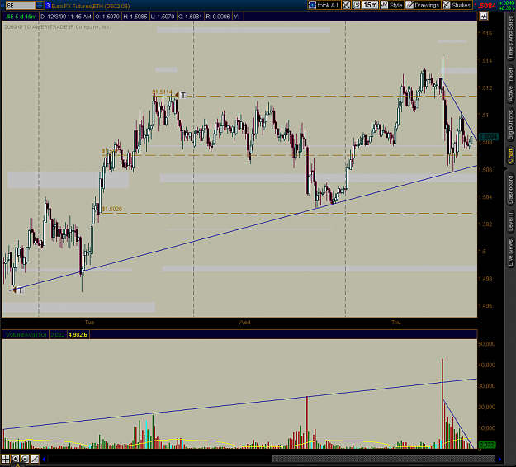Click the grid layout icon at bottom left

coord(5,459)
